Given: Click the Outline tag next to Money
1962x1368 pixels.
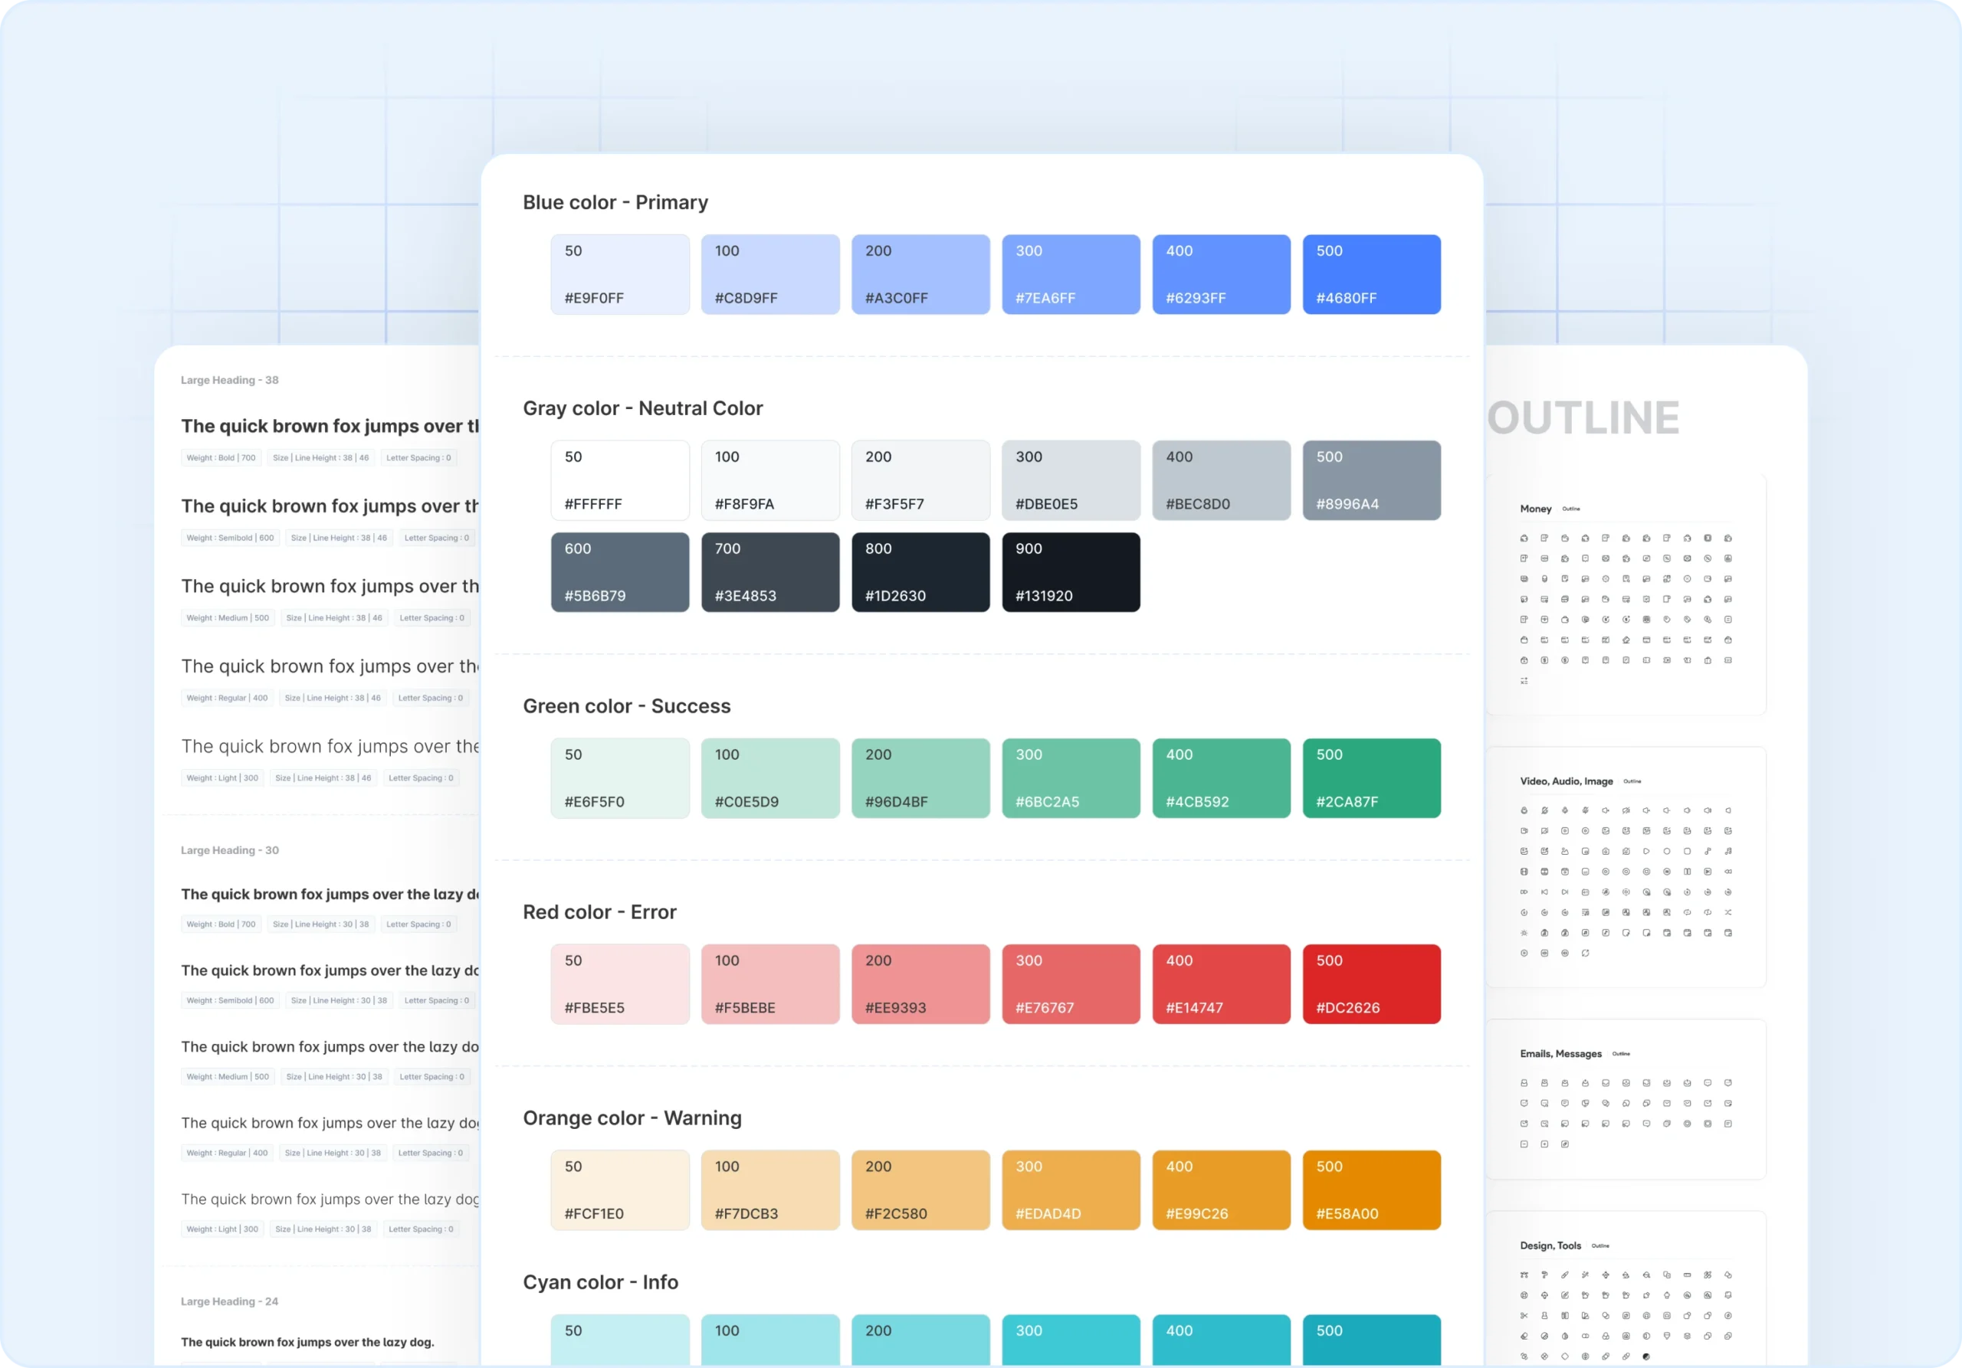Looking at the screenshot, I should coord(1570,509).
